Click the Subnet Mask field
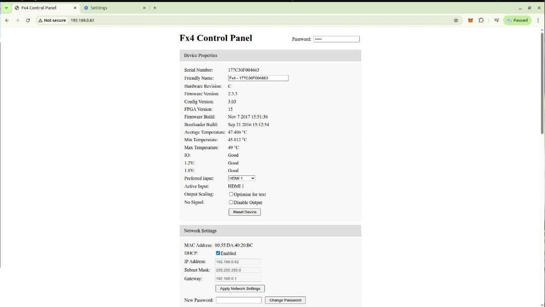The height and width of the screenshot is (307, 545). (238, 270)
